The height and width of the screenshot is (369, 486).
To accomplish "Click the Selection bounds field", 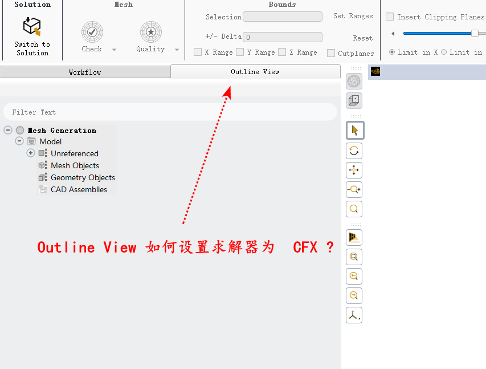I will (x=283, y=17).
